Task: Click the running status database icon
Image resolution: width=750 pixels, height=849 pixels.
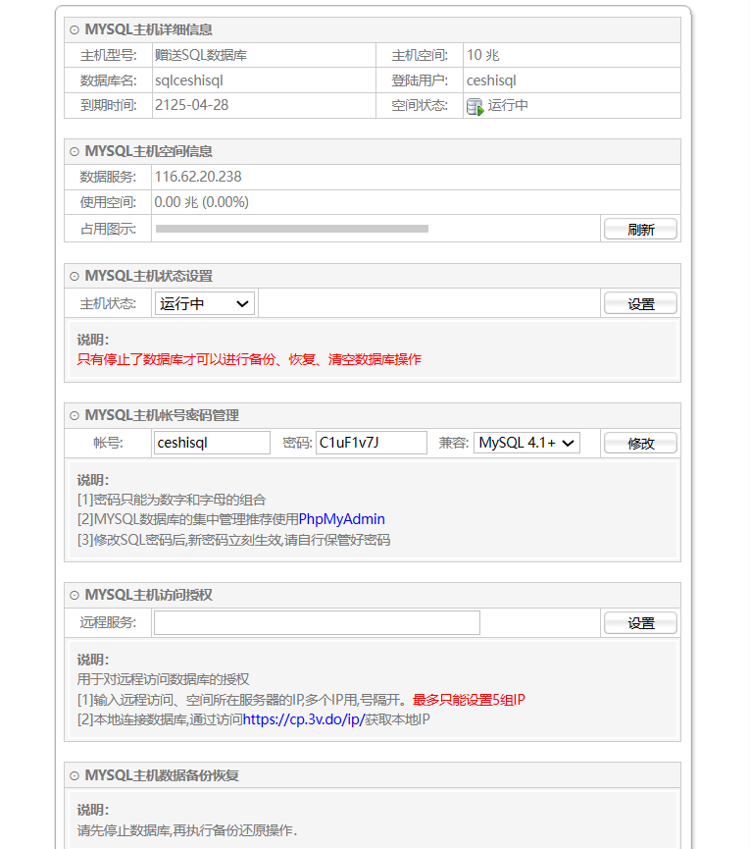Action: [x=475, y=106]
